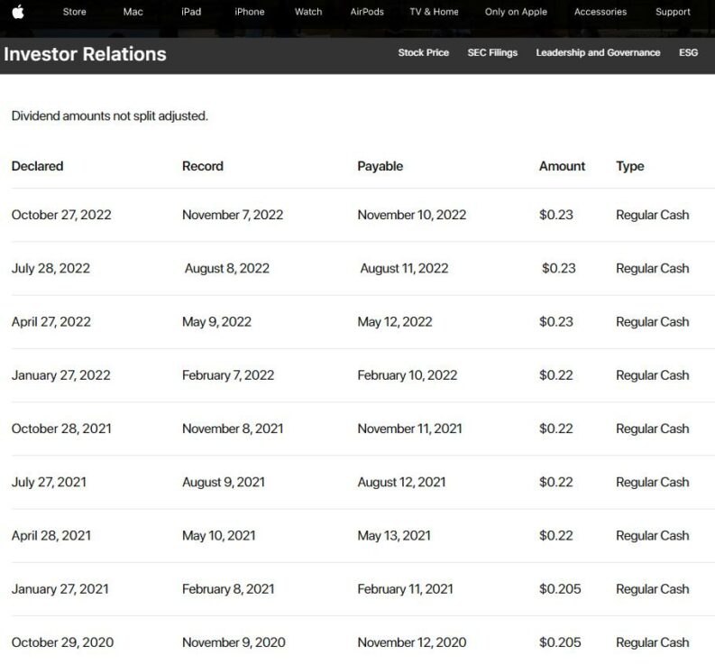
Task: Click Support in the top bar
Action: pos(673,12)
